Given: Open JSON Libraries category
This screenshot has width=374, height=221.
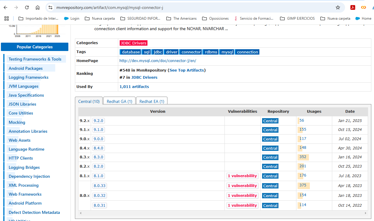Looking at the screenshot, I should coord(22,104).
